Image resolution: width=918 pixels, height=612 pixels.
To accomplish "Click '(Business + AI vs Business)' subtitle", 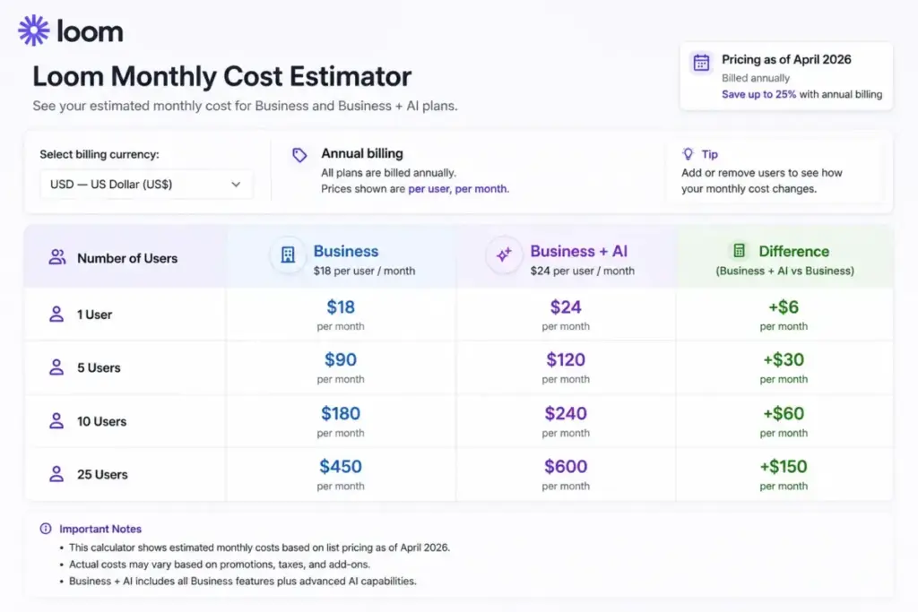I will coord(784,271).
